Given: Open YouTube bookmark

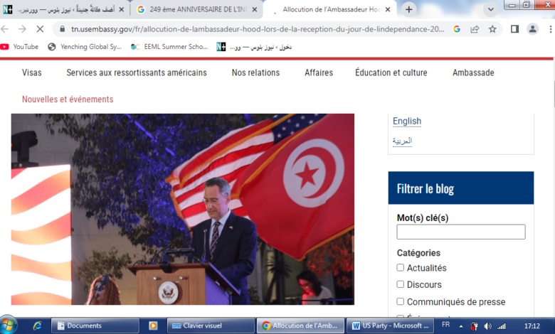Looking at the screenshot, I should coord(20,47).
